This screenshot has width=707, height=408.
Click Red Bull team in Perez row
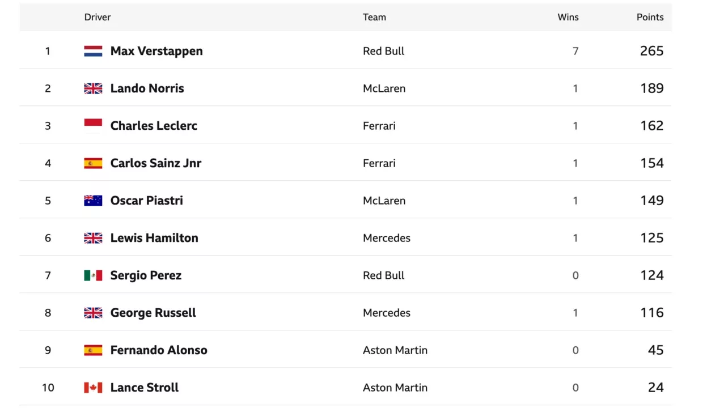coord(384,275)
